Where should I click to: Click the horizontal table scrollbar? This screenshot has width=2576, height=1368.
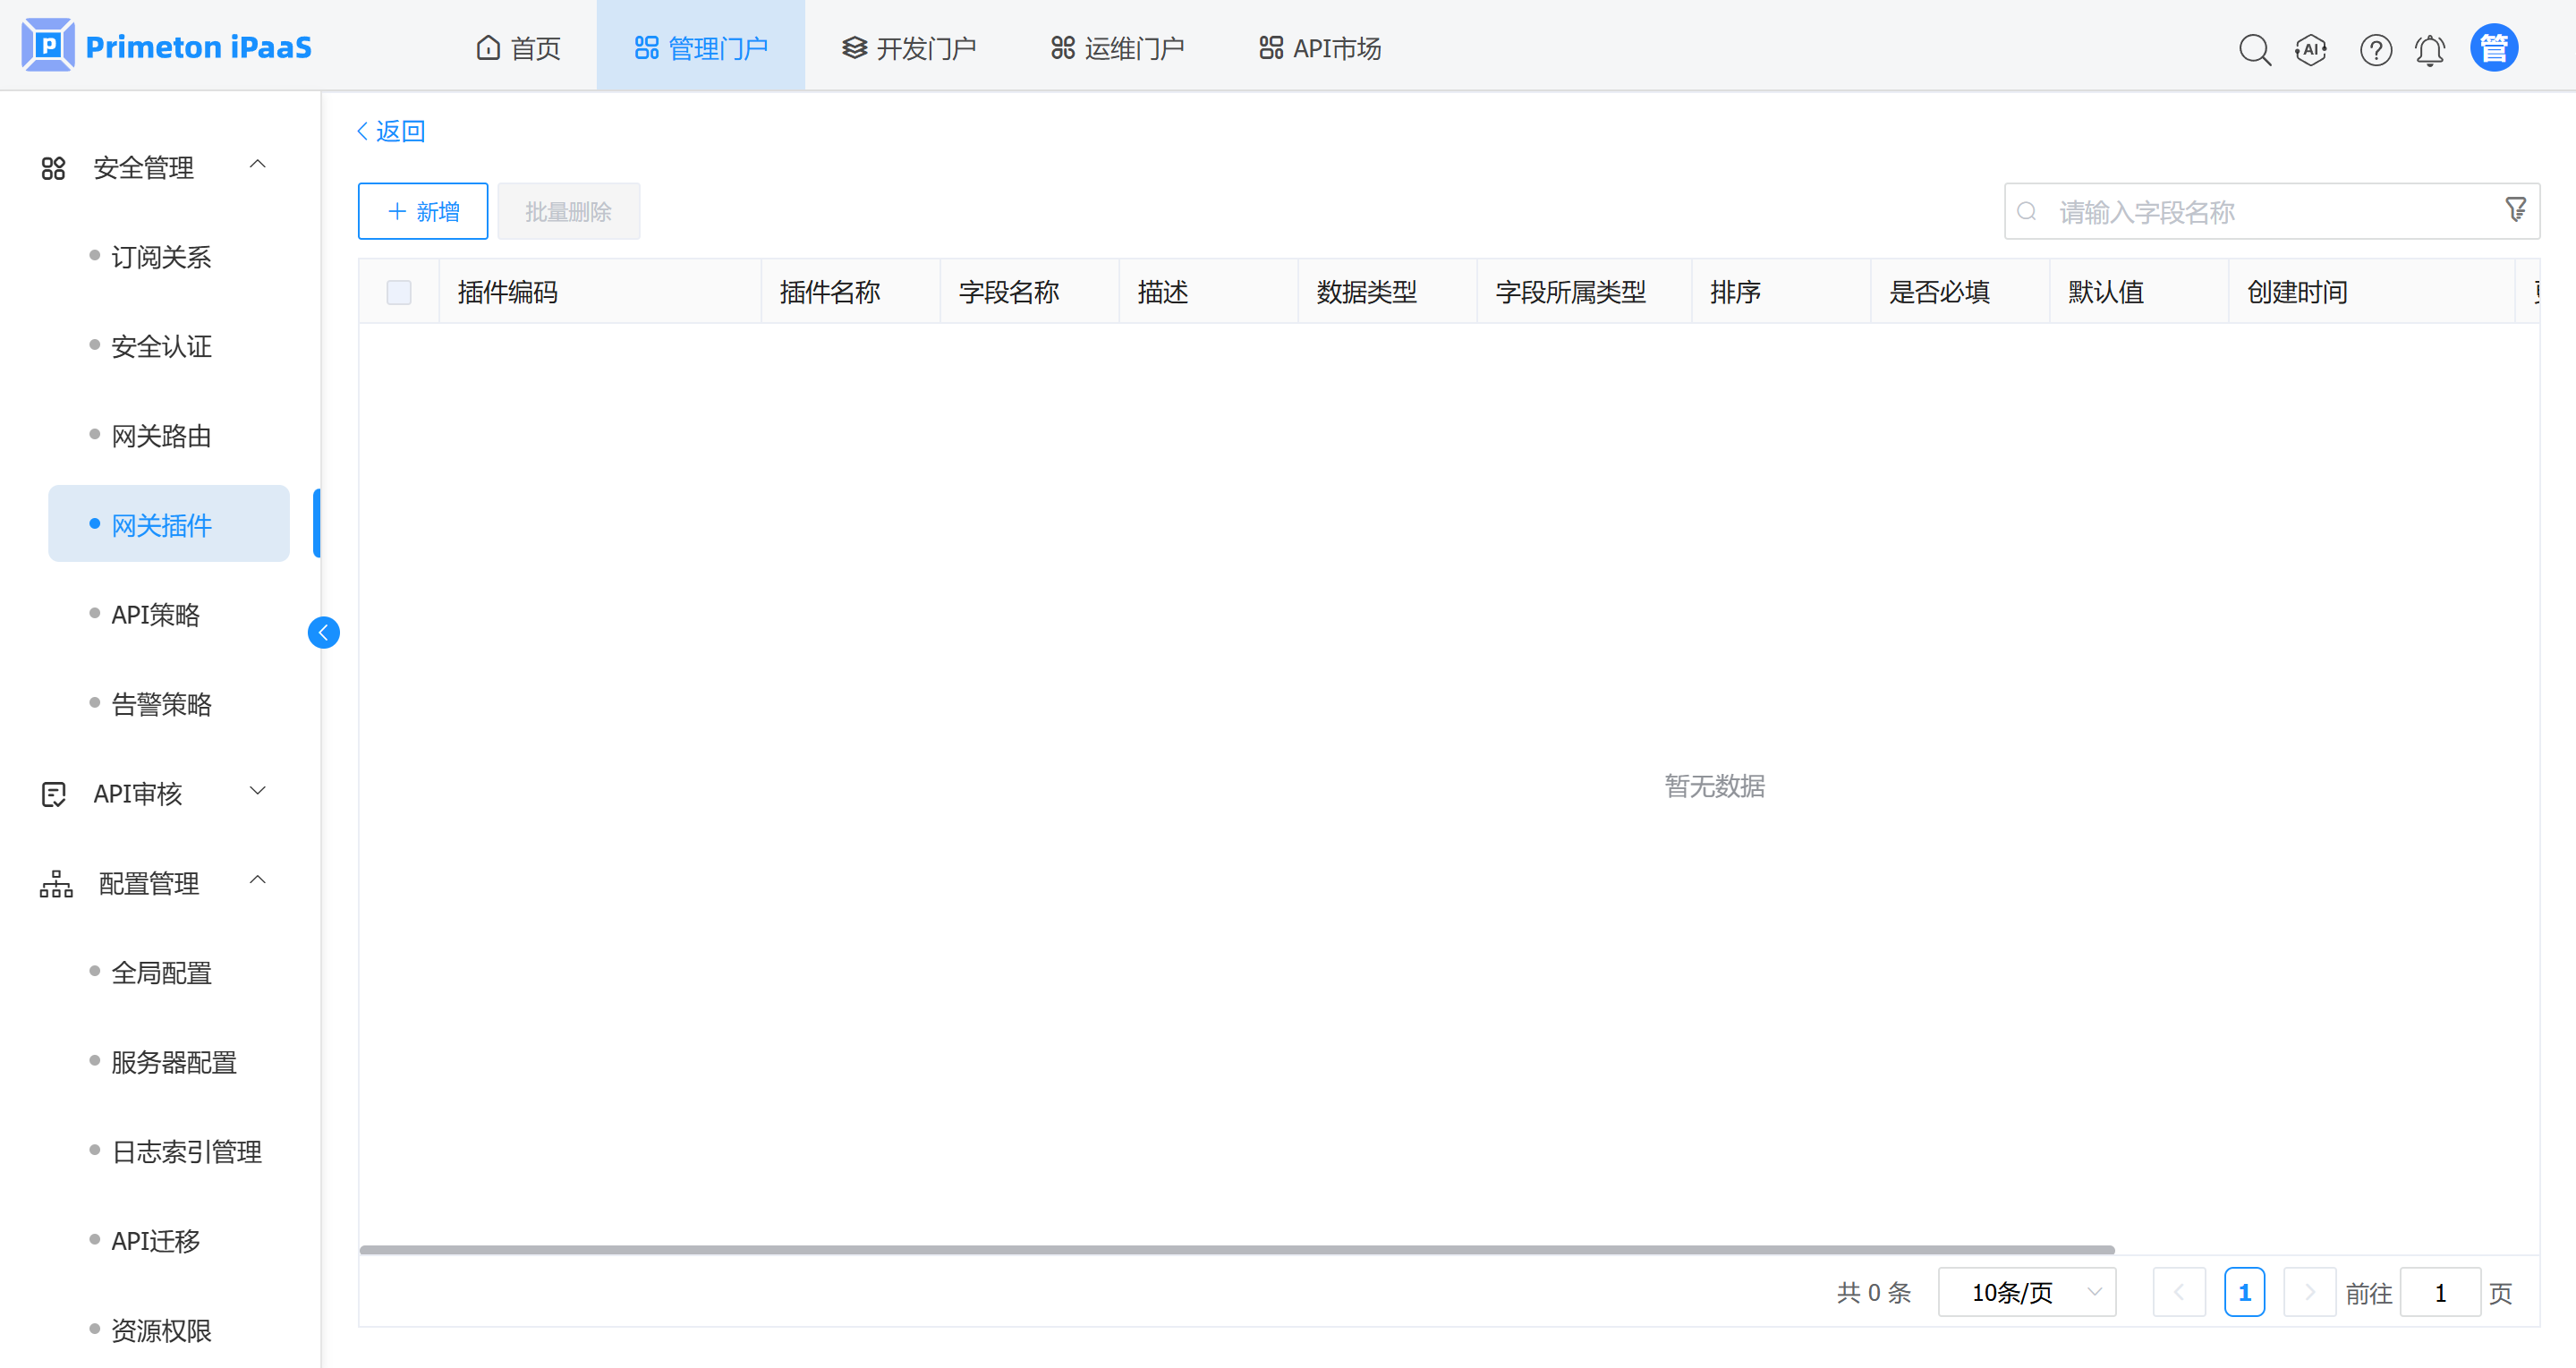coord(1236,1249)
